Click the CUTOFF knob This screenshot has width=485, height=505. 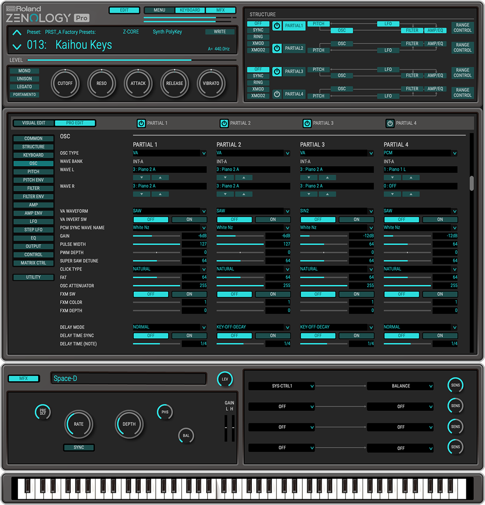coord(65,83)
